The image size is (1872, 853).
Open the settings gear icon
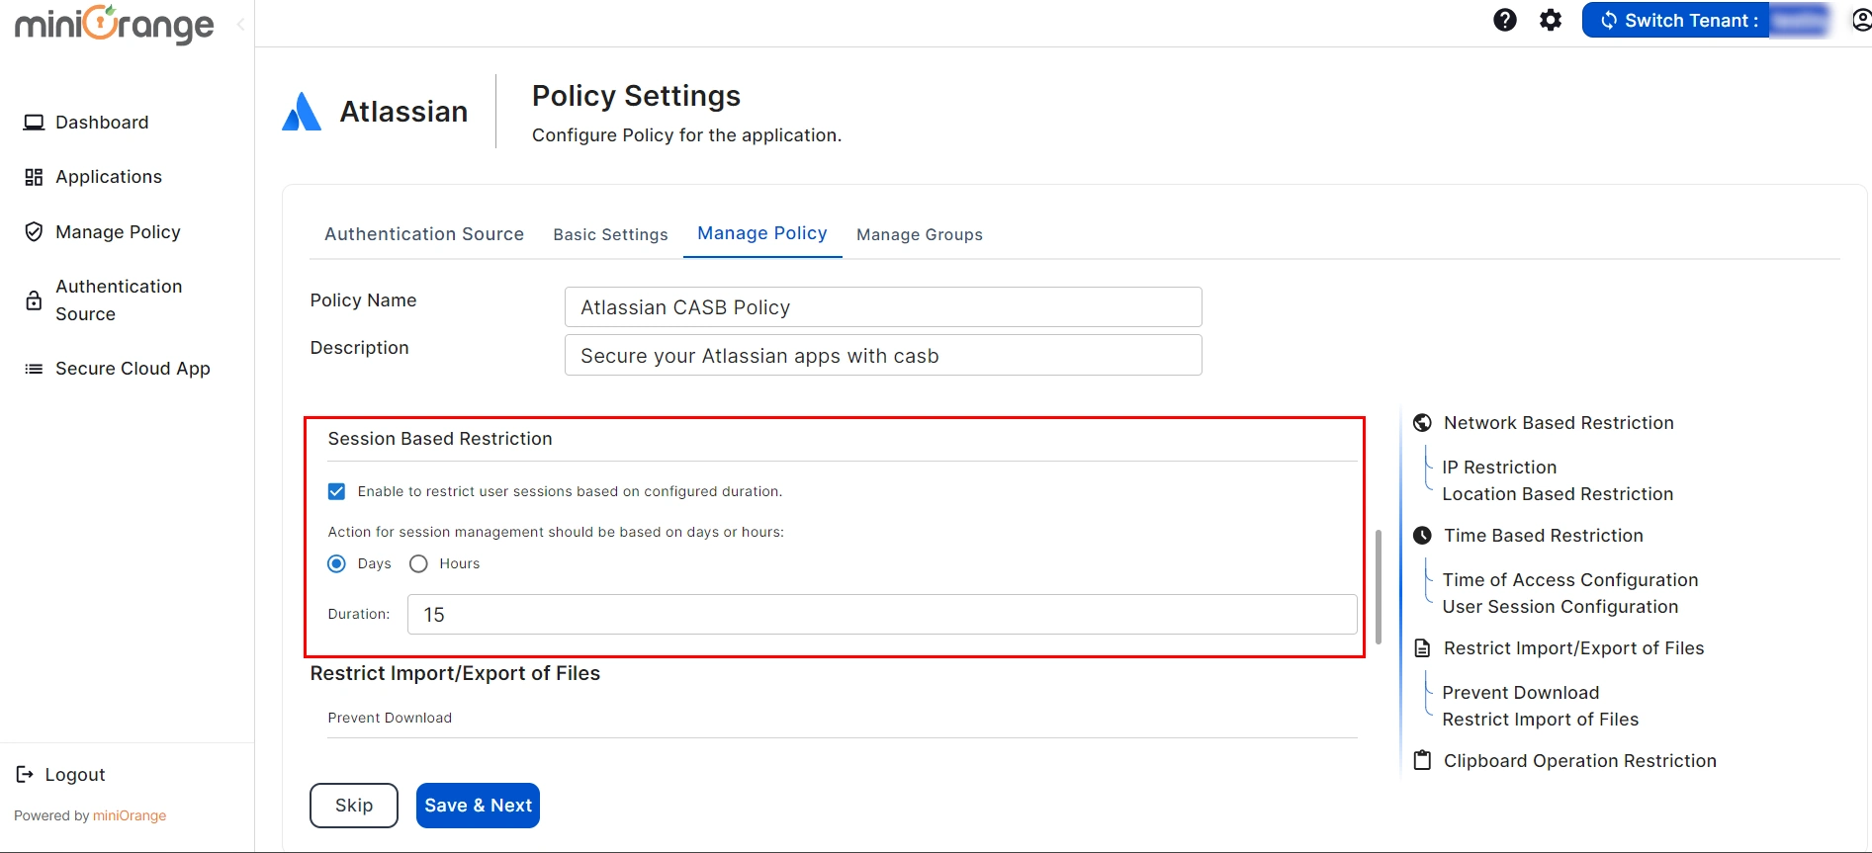click(1551, 20)
